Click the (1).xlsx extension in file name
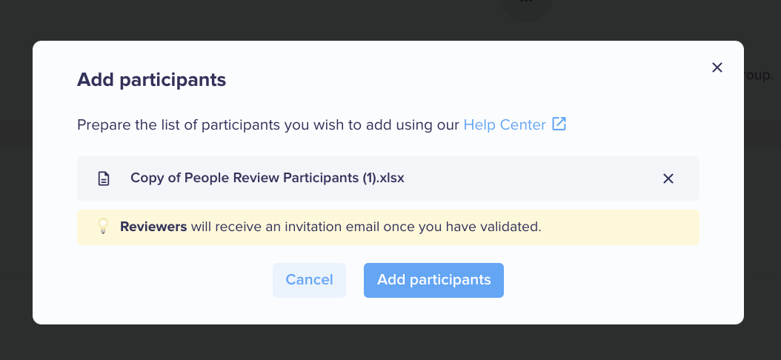This screenshot has height=360, width=781. pyautogui.click(x=384, y=178)
